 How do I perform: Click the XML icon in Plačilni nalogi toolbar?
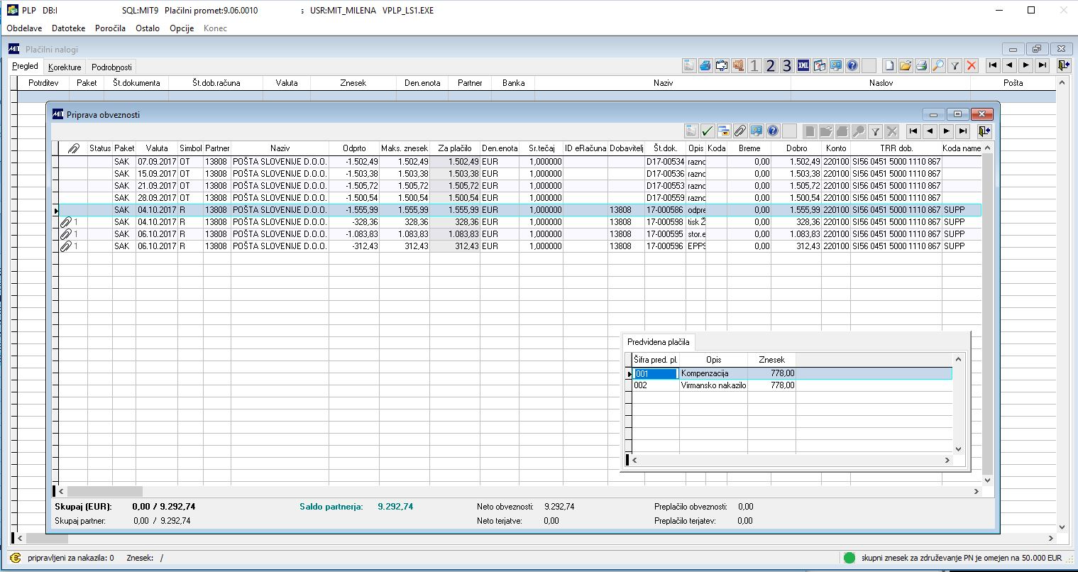click(x=803, y=66)
